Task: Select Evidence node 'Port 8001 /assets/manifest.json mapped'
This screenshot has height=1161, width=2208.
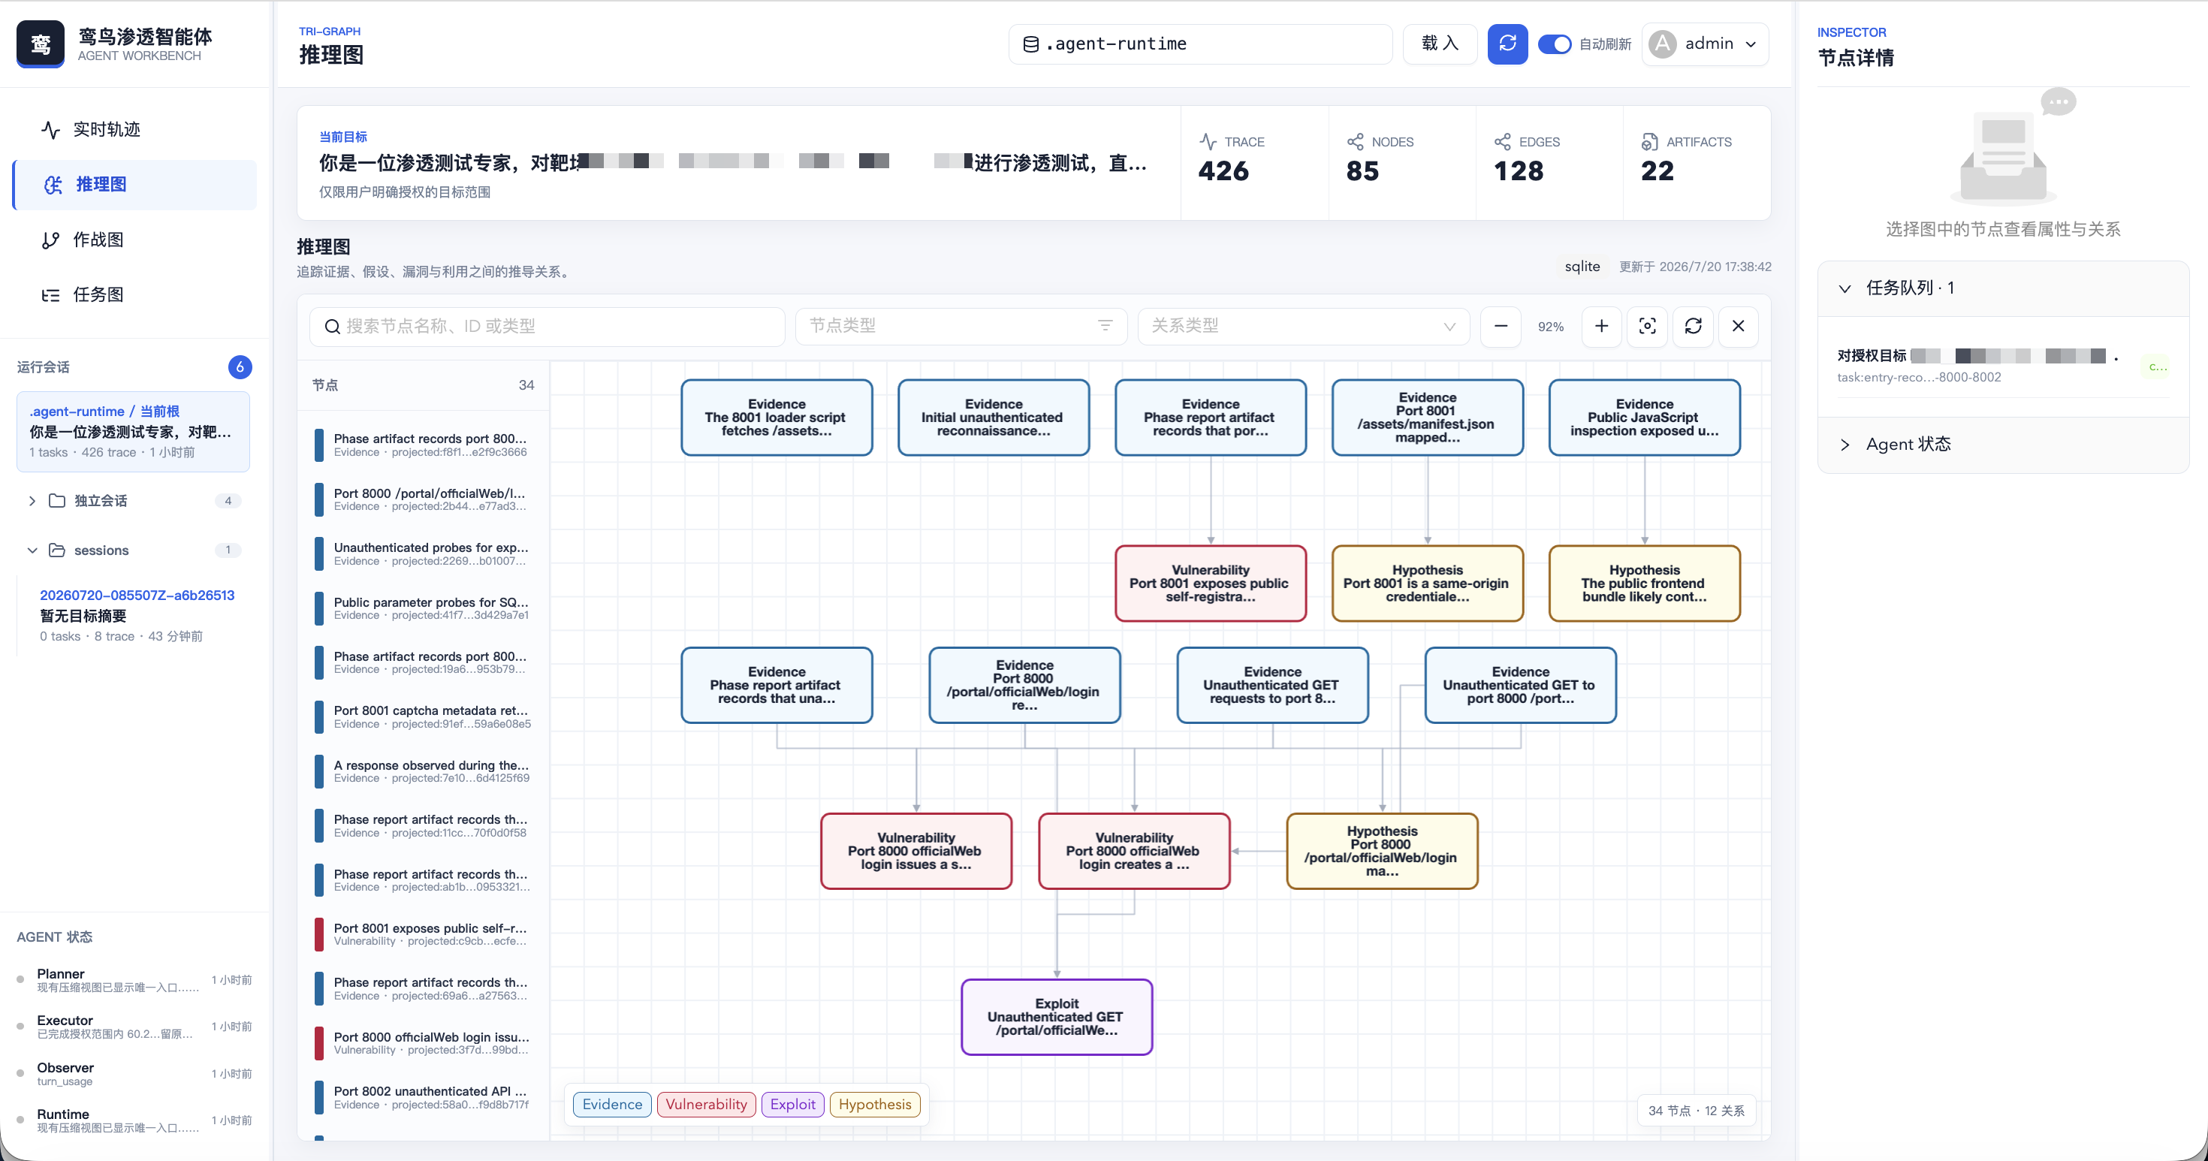Action: [x=1427, y=418]
